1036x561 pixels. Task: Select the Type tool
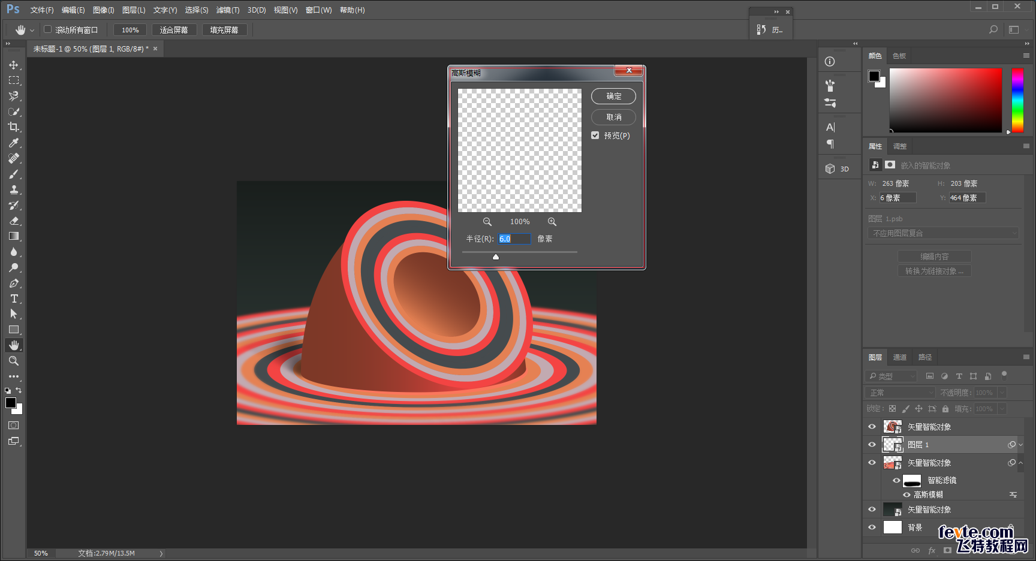click(14, 298)
